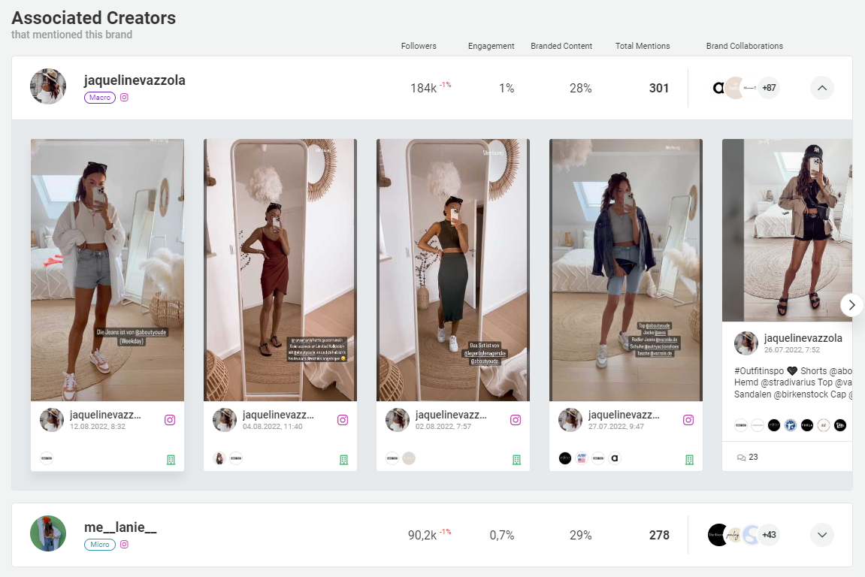
Task: Open the +43 brand collaborations badge
Action: click(769, 535)
